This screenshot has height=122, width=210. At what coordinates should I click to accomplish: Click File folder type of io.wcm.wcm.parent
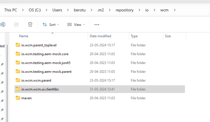pyautogui.click(x=138, y=80)
